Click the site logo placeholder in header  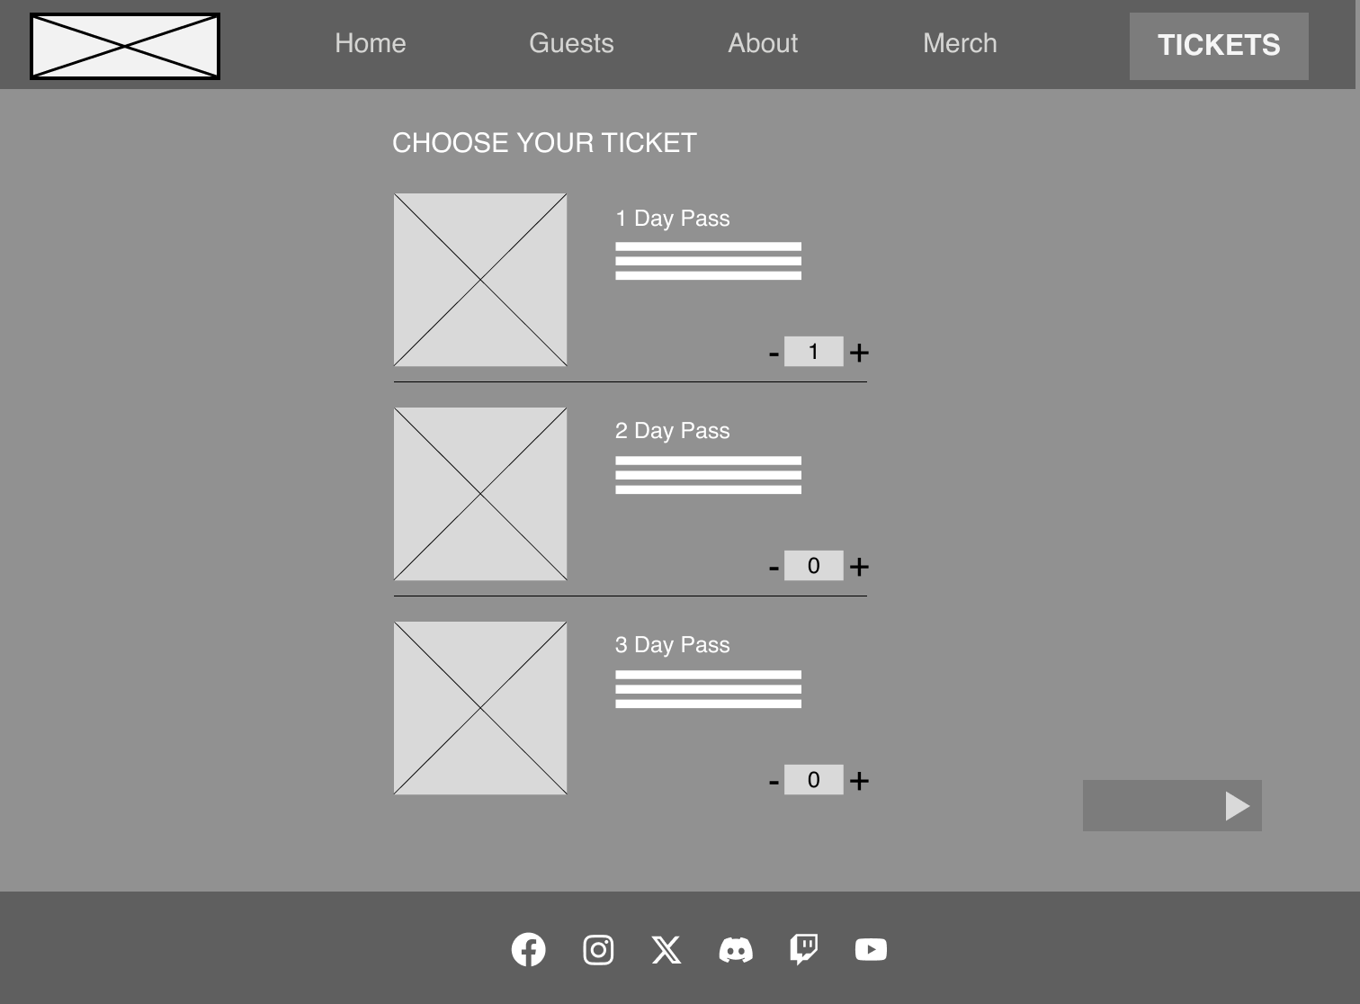(125, 46)
